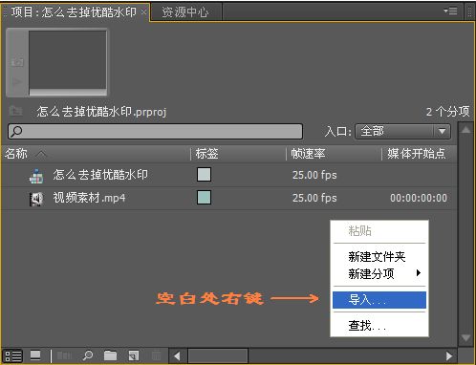
Task: Click the project search input field
Action: click(155, 131)
